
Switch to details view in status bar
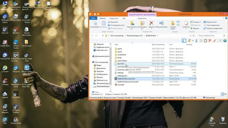click(222, 94)
